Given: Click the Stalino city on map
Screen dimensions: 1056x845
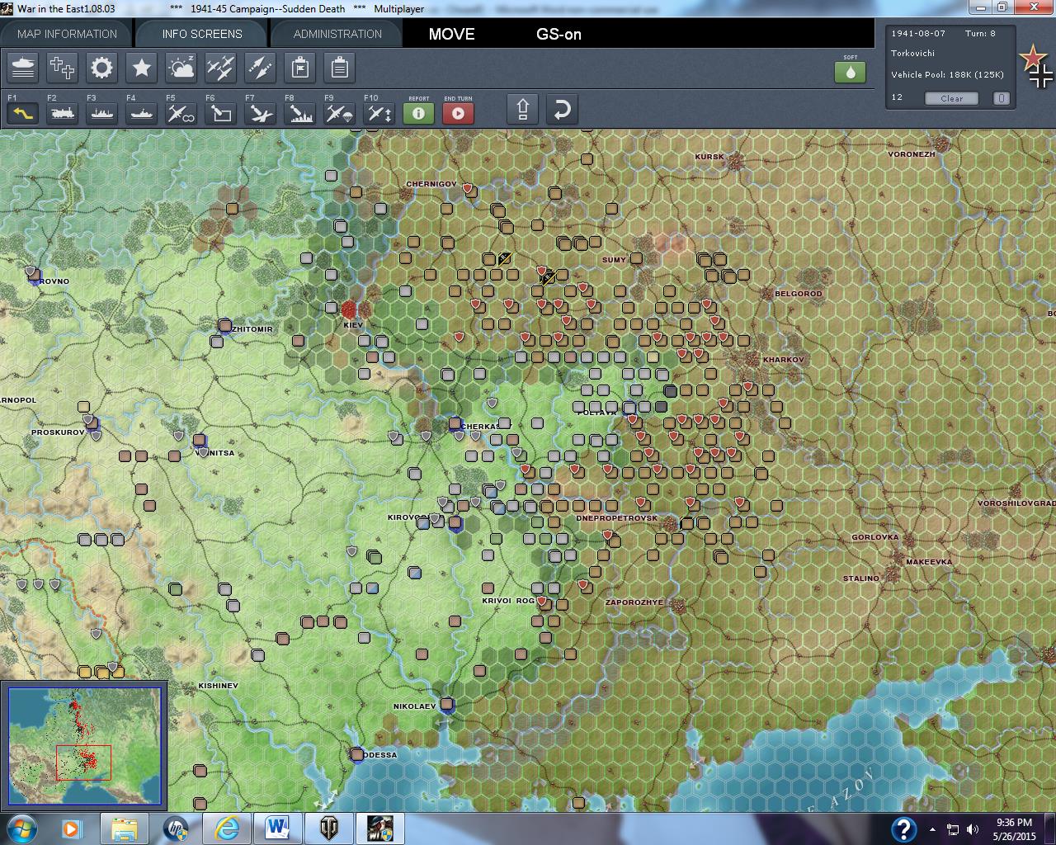Looking at the screenshot, I should [894, 574].
